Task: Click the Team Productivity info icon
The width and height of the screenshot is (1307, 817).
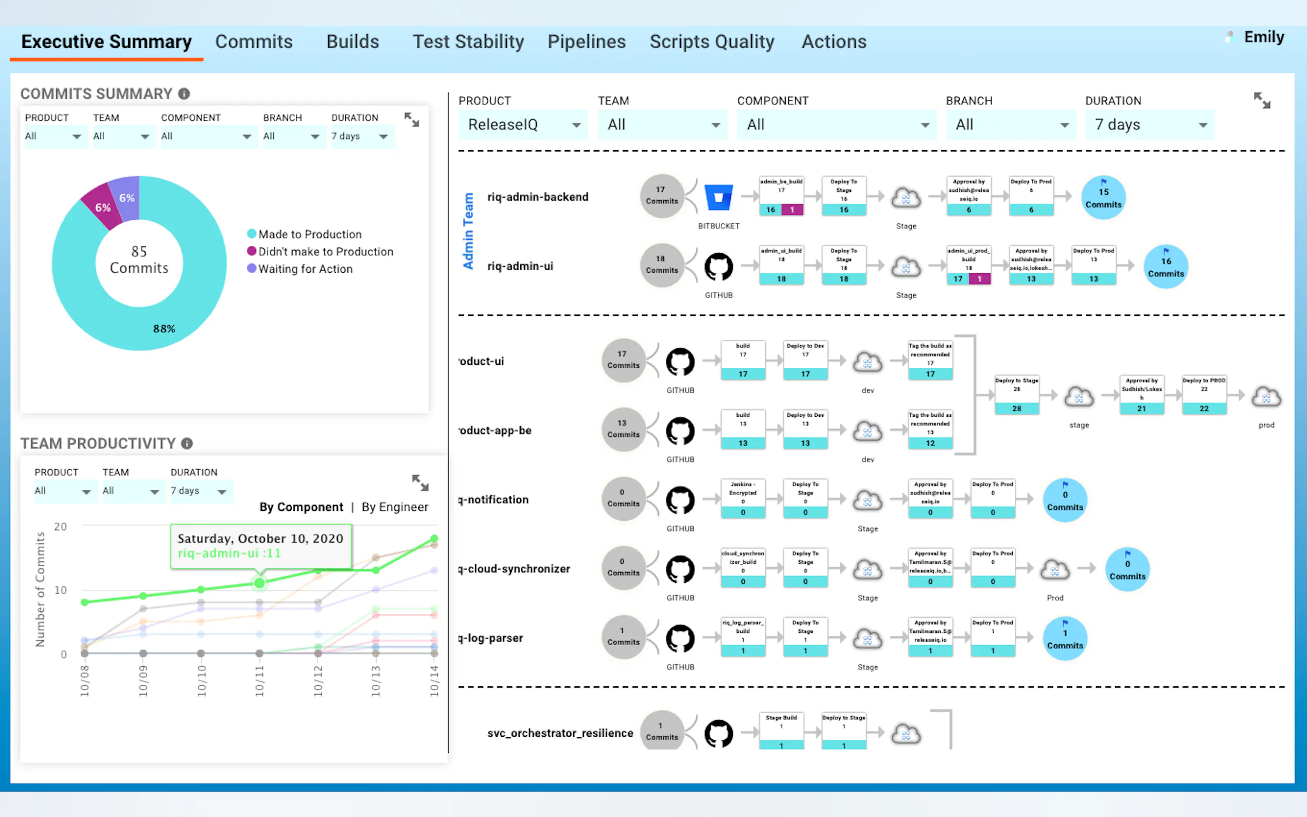Action: click(187, 443)
